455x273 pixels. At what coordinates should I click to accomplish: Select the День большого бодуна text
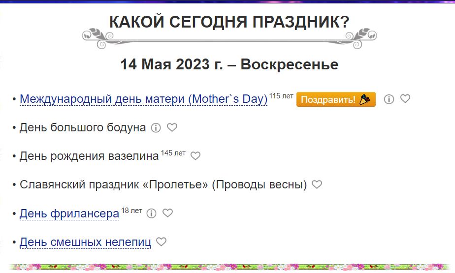83,128
